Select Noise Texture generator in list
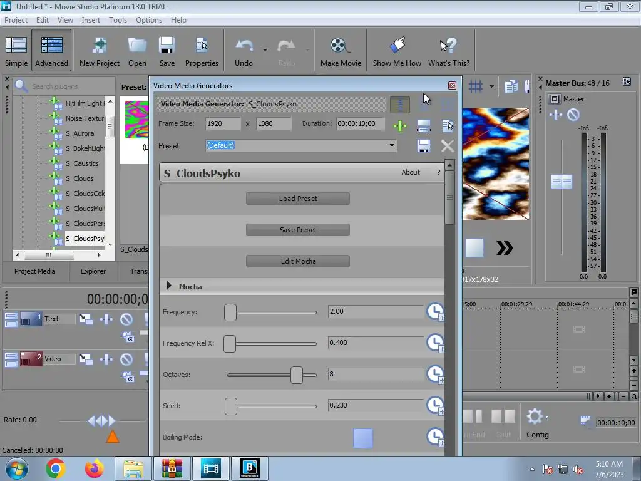The image size is (641, 481). point(85,118)
